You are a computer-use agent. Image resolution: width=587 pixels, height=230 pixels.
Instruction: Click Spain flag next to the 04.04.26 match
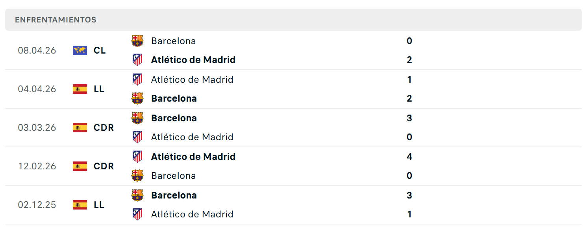pyautogui.click(x=80, y=89)
